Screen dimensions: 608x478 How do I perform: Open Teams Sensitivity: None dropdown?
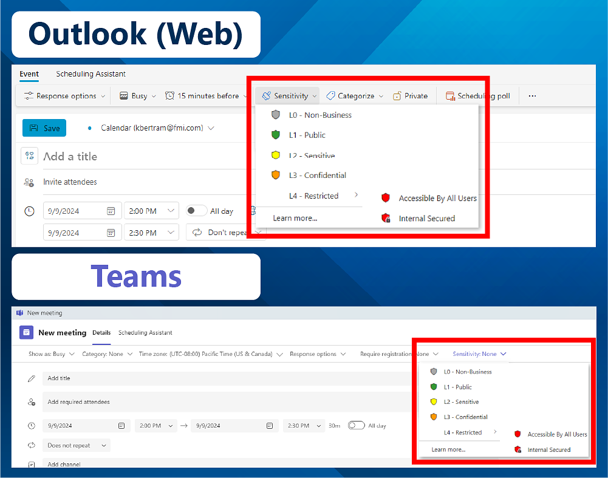pos(480,354)
